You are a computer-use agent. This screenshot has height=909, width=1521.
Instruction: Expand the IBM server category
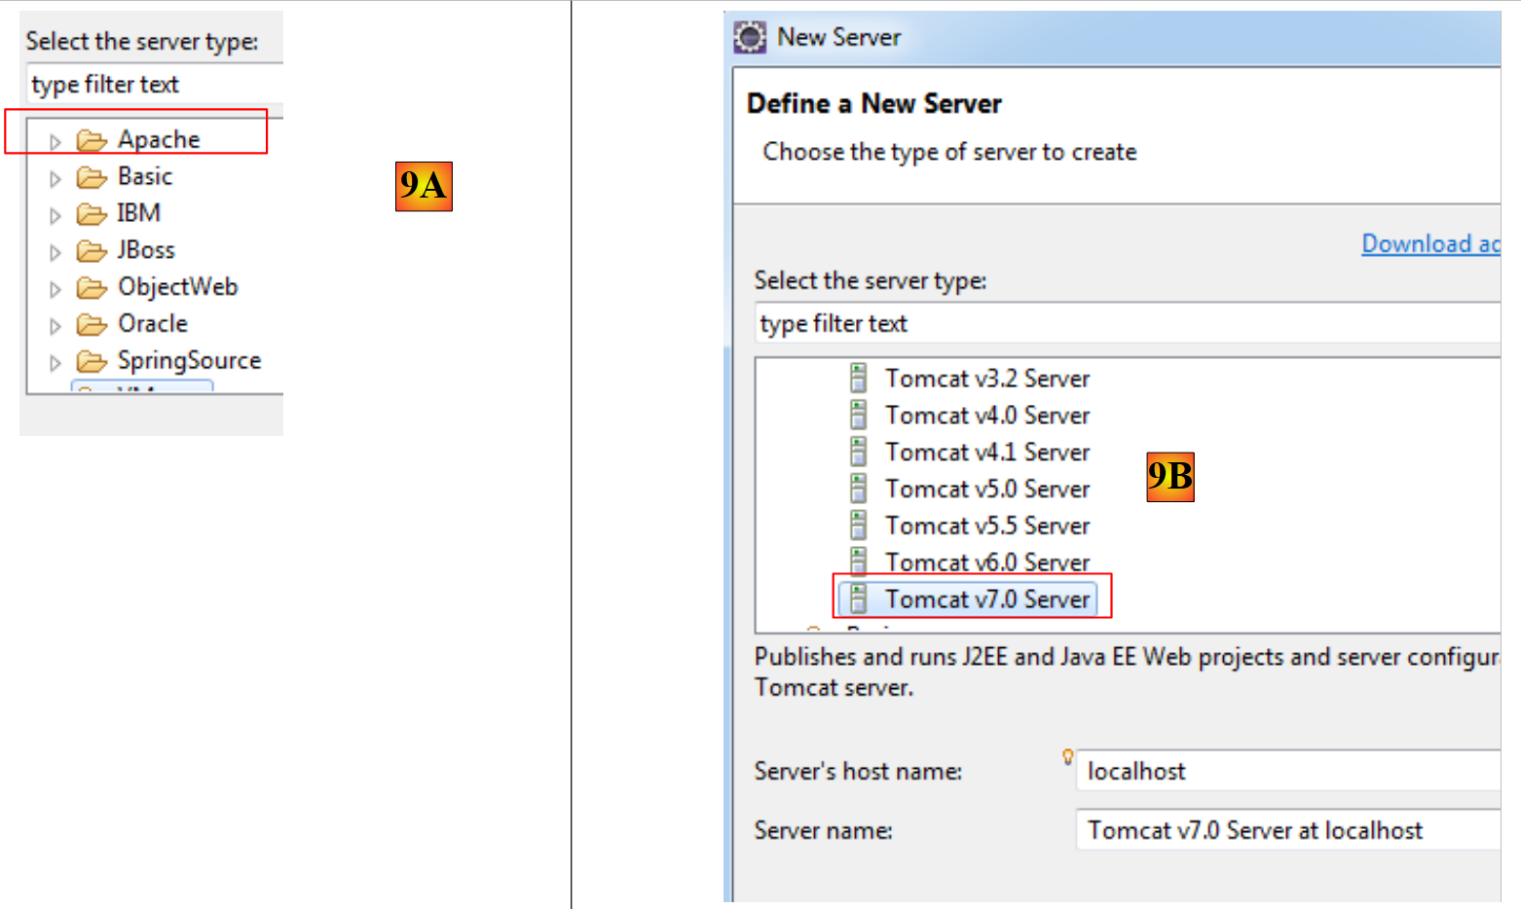pos(56,215)
